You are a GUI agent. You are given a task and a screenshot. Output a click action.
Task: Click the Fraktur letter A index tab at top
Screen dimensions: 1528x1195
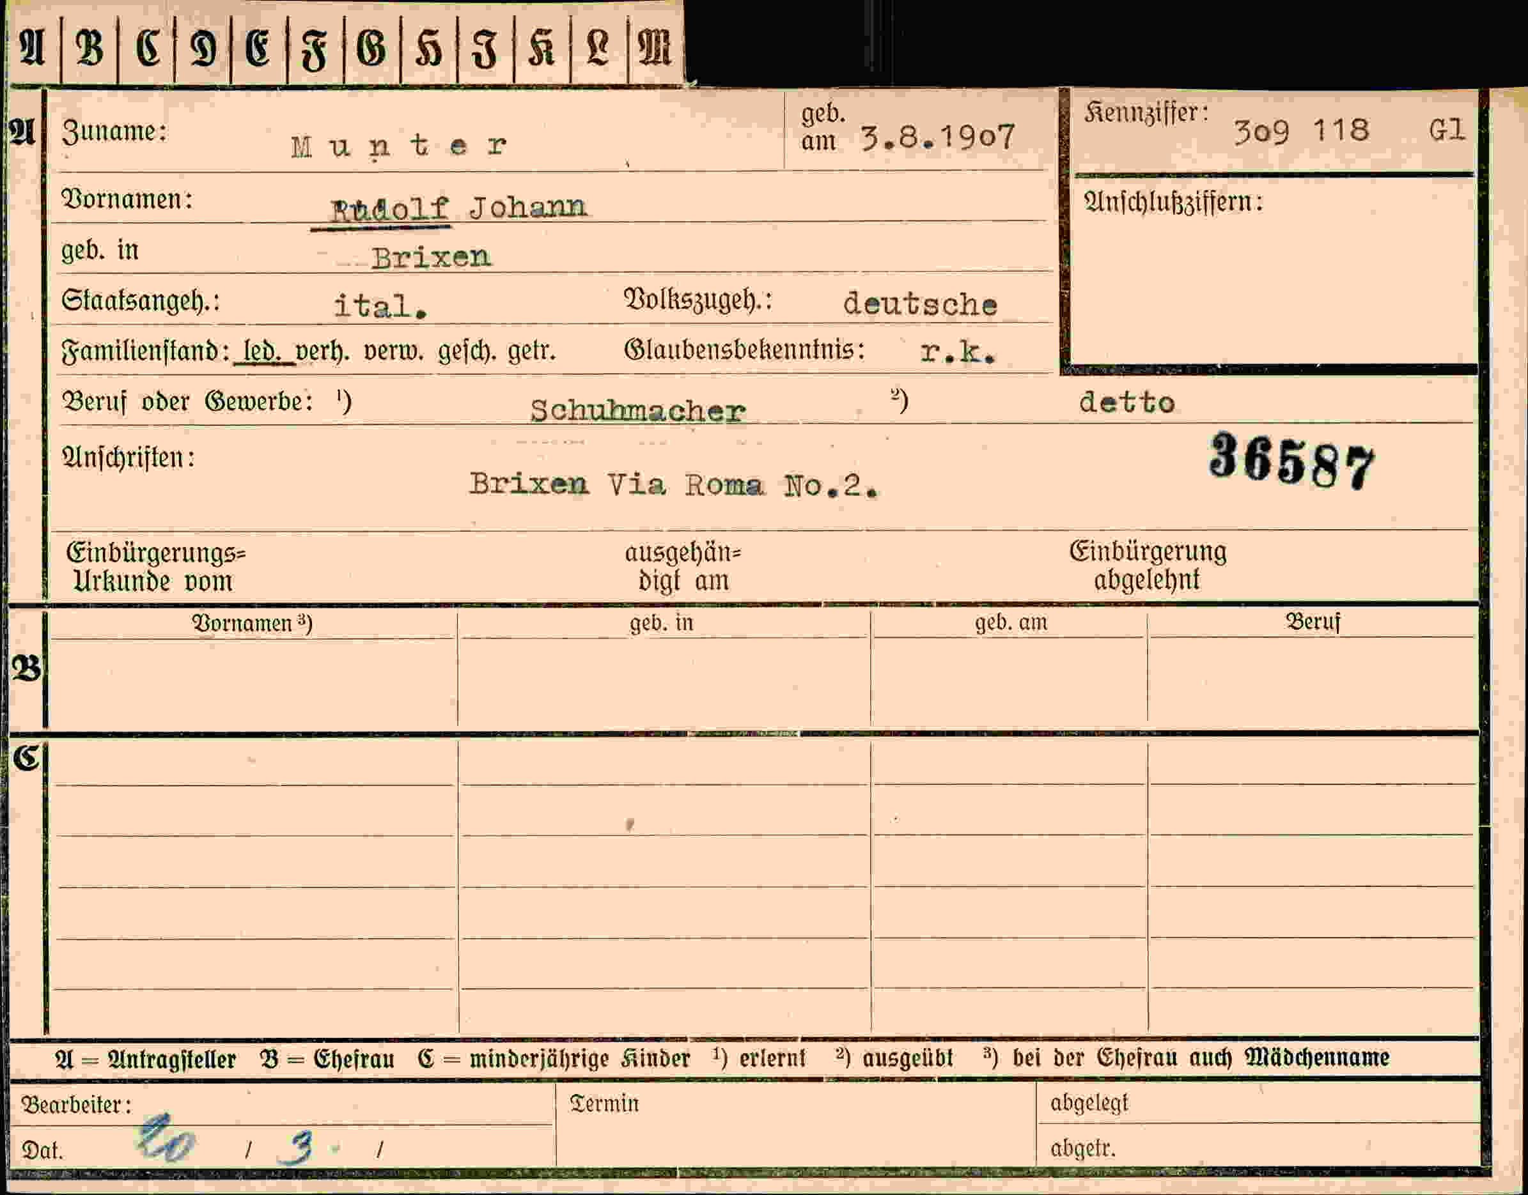33,47
